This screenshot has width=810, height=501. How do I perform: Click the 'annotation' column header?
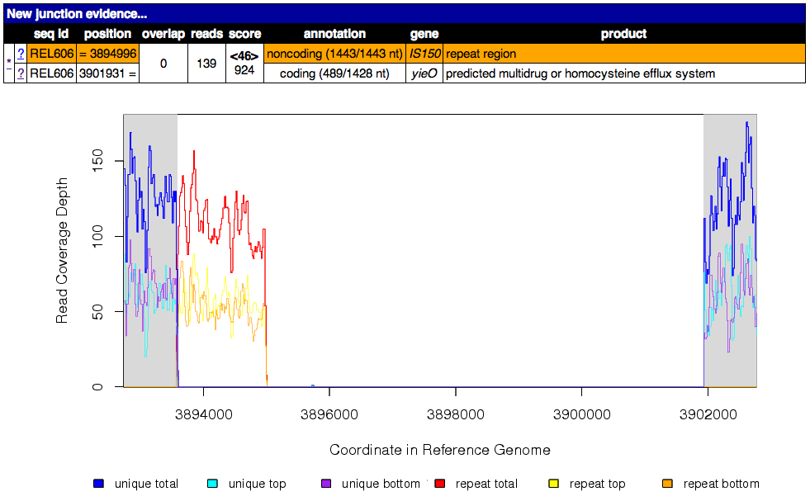[x=334, y=34]
